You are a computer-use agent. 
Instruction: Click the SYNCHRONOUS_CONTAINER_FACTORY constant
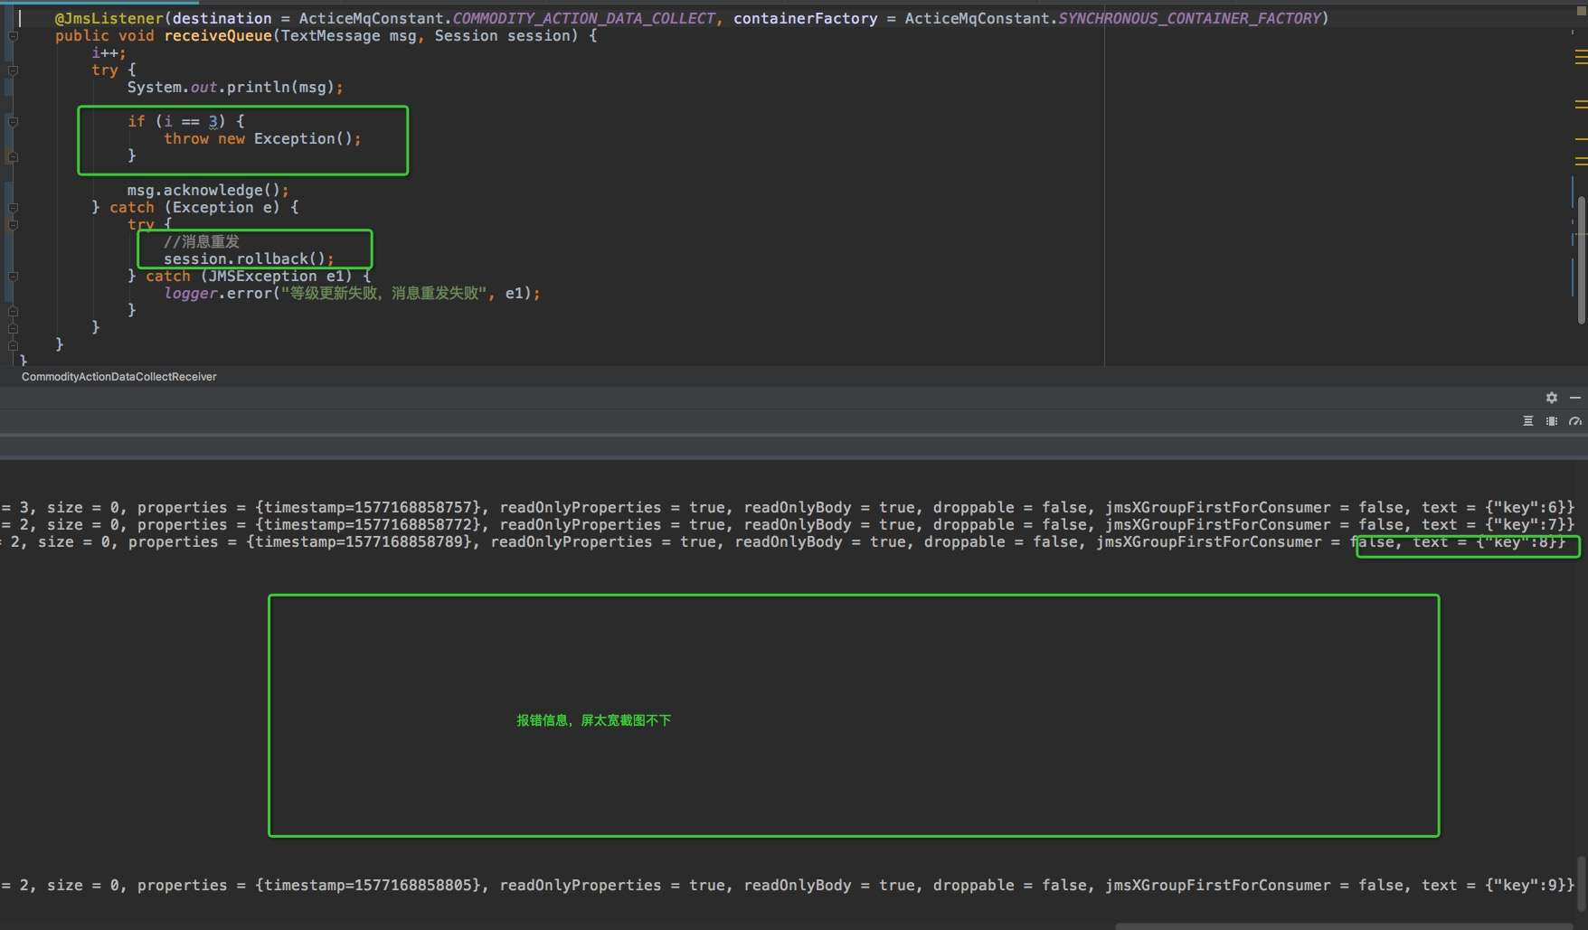(x=1189, y=18)
